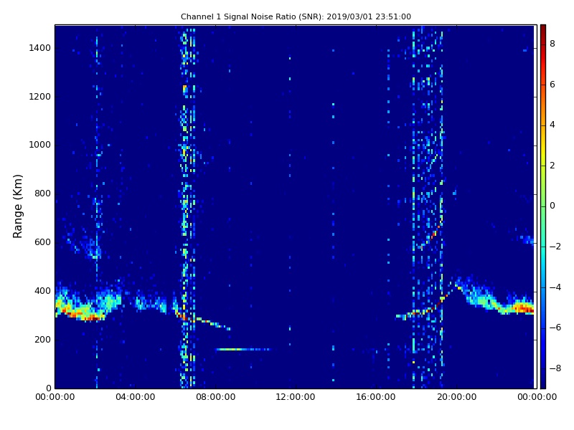Screen dimensions: 574x430
Task: Click the horizontal cyan streak near 160 km
Action: coord(240,349)
